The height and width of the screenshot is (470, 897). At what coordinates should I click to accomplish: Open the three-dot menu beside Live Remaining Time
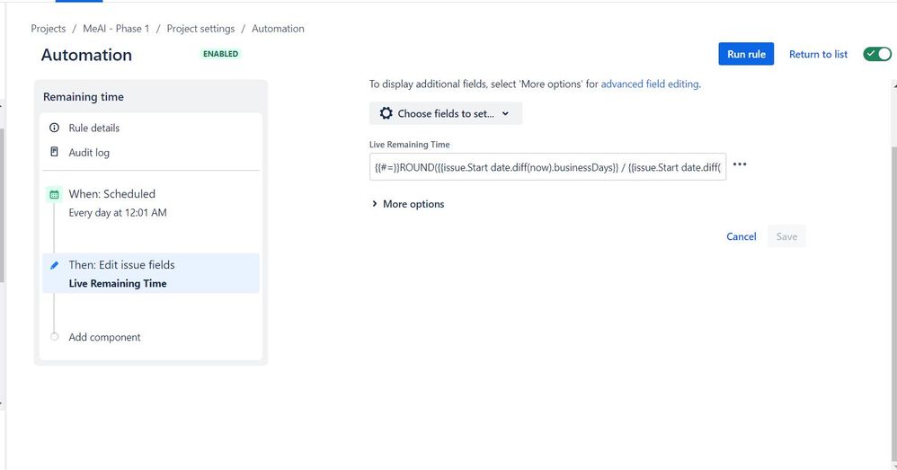coord(740,164)
